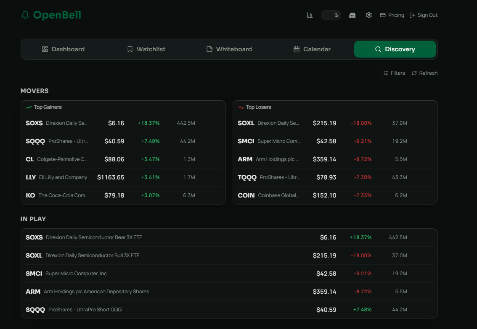Open In Play SOXL Semiconductor Bull 3X row
Screen dimensions: 477x329
[229, 255]
